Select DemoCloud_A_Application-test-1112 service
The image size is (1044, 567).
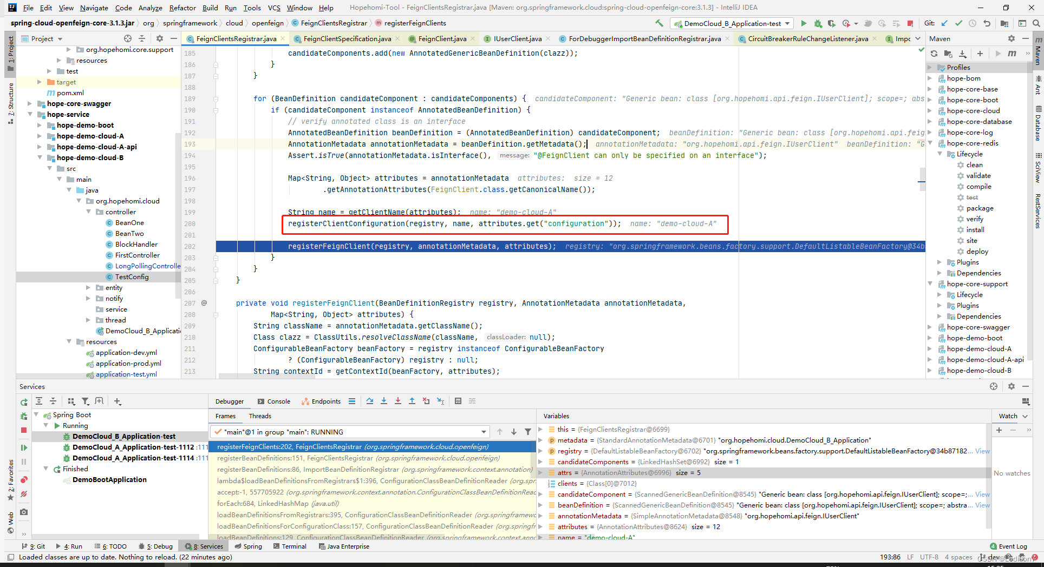click(133, 447)
